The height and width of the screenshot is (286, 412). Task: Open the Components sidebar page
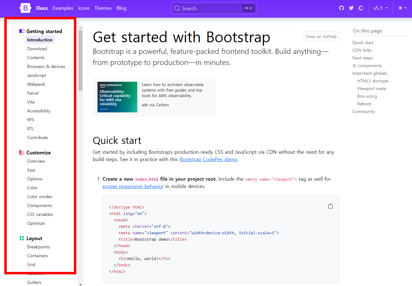point(39,205)
